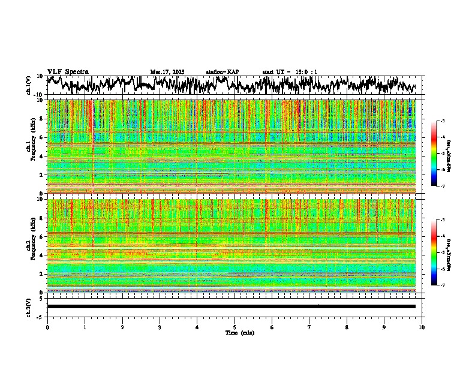Image resolution: width=475 pixels, height=367 pixels.
Task: Click the 2 kHz tick on ch.2 frequency axis
Action: pos(41,274)
